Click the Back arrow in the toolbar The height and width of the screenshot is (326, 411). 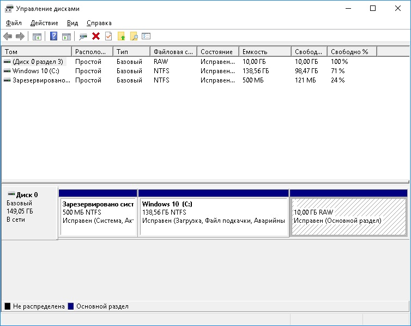tap(8, 36)
